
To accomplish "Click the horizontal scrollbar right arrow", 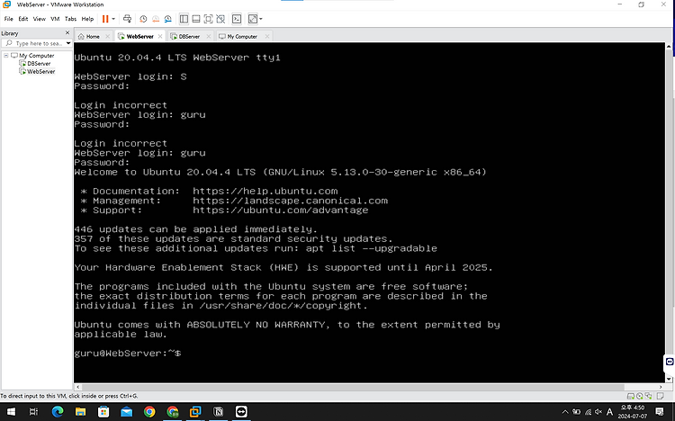I will [661, 387].
